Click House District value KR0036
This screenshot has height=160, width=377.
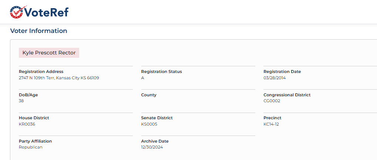[x=27, y=124]
